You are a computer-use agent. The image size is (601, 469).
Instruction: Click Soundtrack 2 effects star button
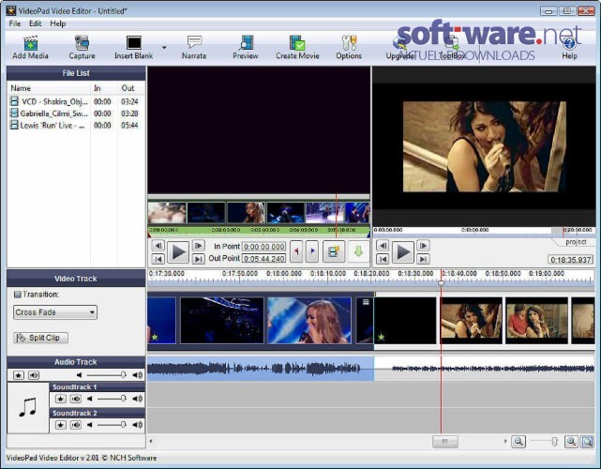[61, 425]
